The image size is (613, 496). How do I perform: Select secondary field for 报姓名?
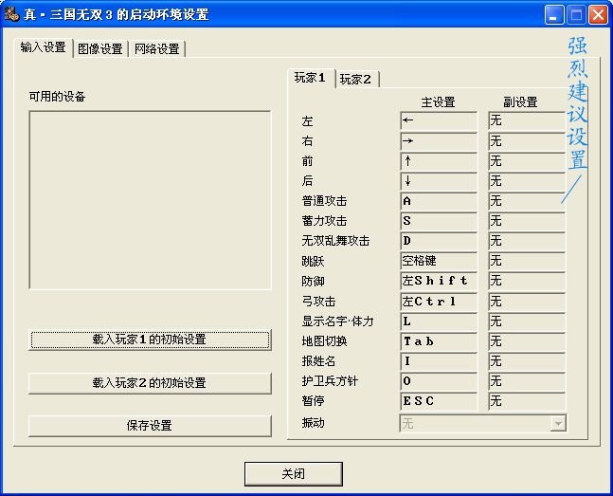(527, 361)
